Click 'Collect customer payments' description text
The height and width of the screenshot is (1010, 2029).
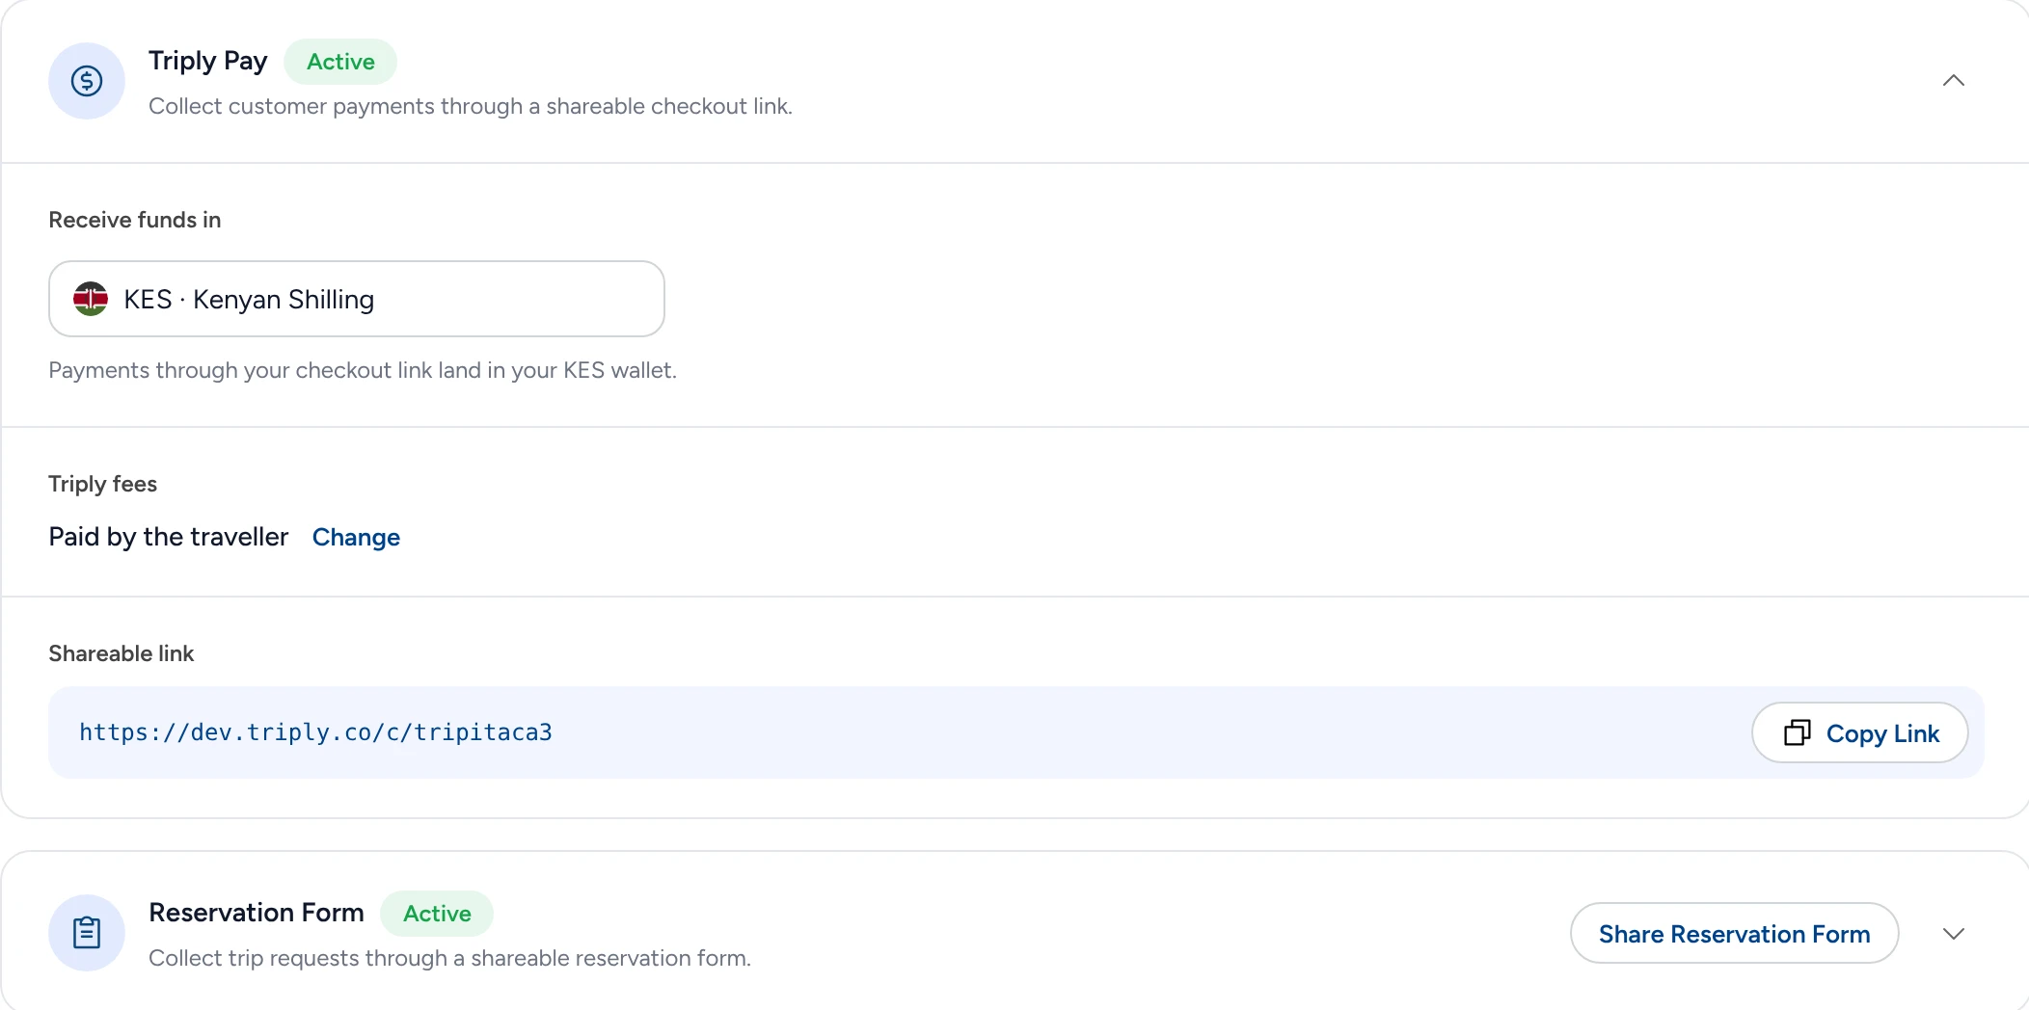[471, 106]
